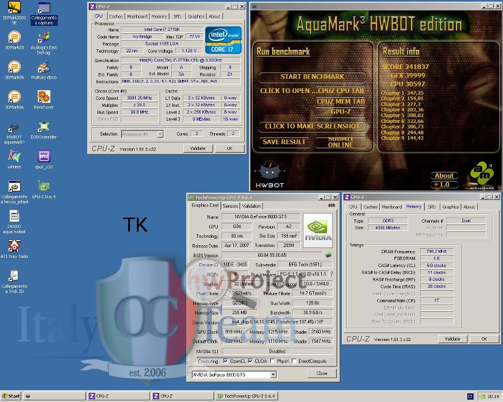Open the 3DMark06 desktop icon

pos(14,100)
